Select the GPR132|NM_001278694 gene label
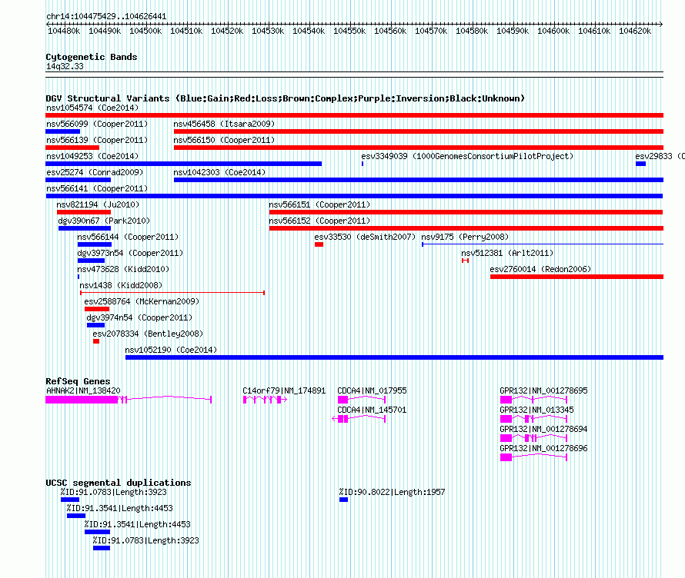The height and width of the screenshot is (578, 685). pos(543,429)
